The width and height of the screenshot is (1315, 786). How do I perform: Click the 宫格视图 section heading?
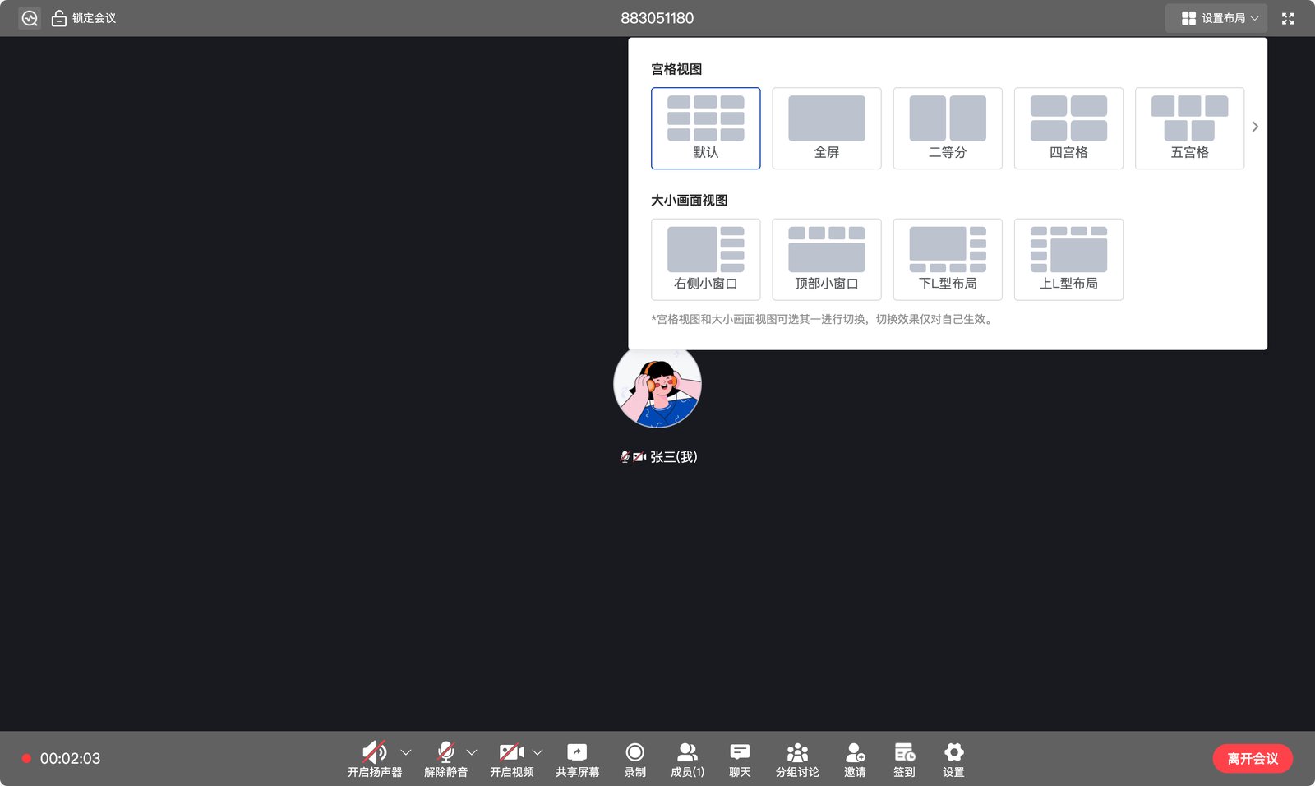(x=676, y=69)
